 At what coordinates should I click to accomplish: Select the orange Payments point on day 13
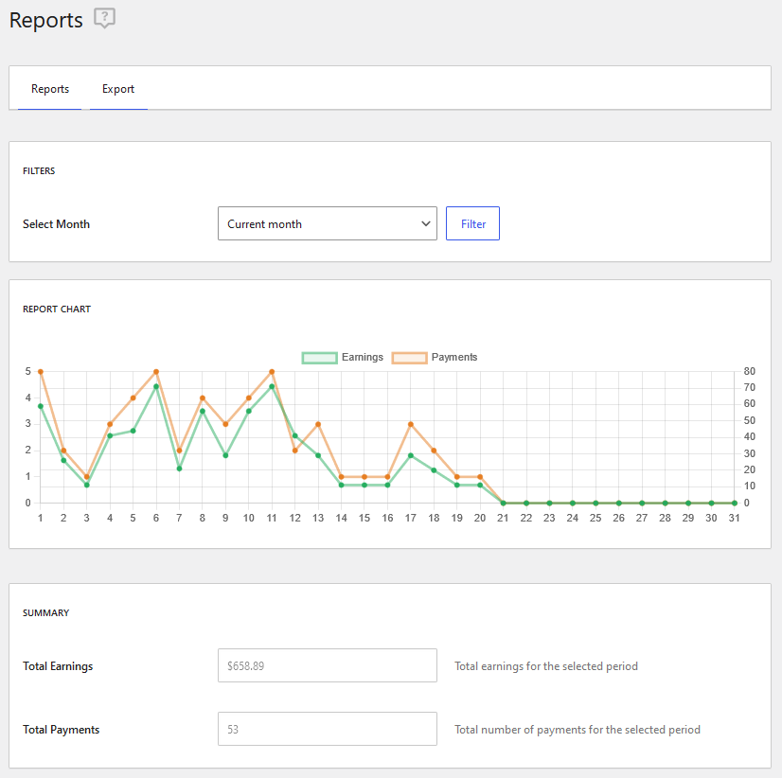click(x=318, y=424)
